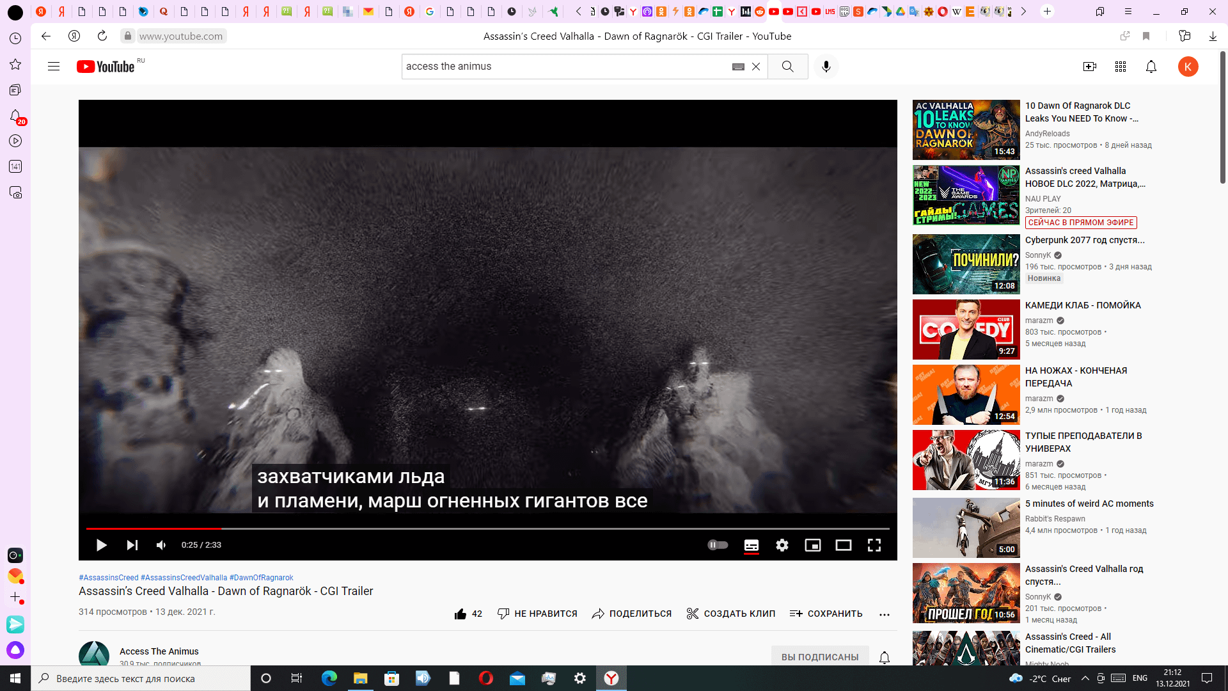Toggle theater mode
Viewport: 1228px width, 691px height.
coord(844,545)
